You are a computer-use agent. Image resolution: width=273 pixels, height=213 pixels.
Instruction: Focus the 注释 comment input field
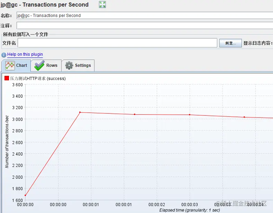[145, 25]
